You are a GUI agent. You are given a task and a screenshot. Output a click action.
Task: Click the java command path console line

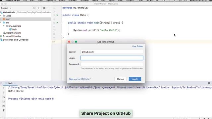coord(110,87)
